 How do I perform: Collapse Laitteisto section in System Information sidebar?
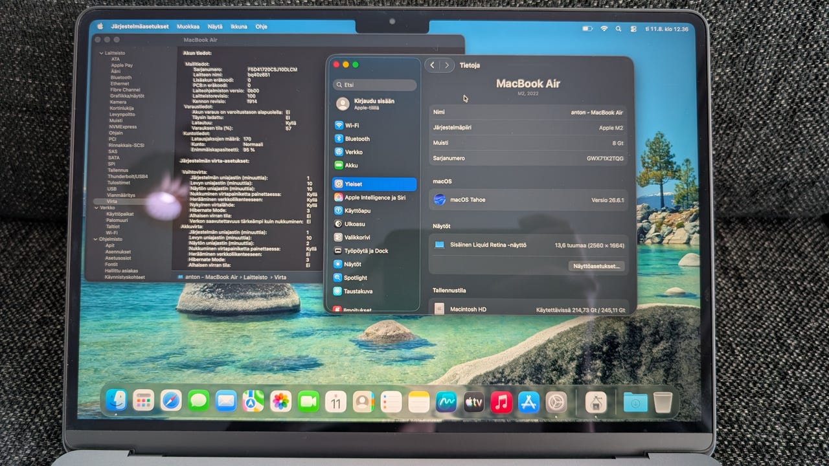coord(102,53)
